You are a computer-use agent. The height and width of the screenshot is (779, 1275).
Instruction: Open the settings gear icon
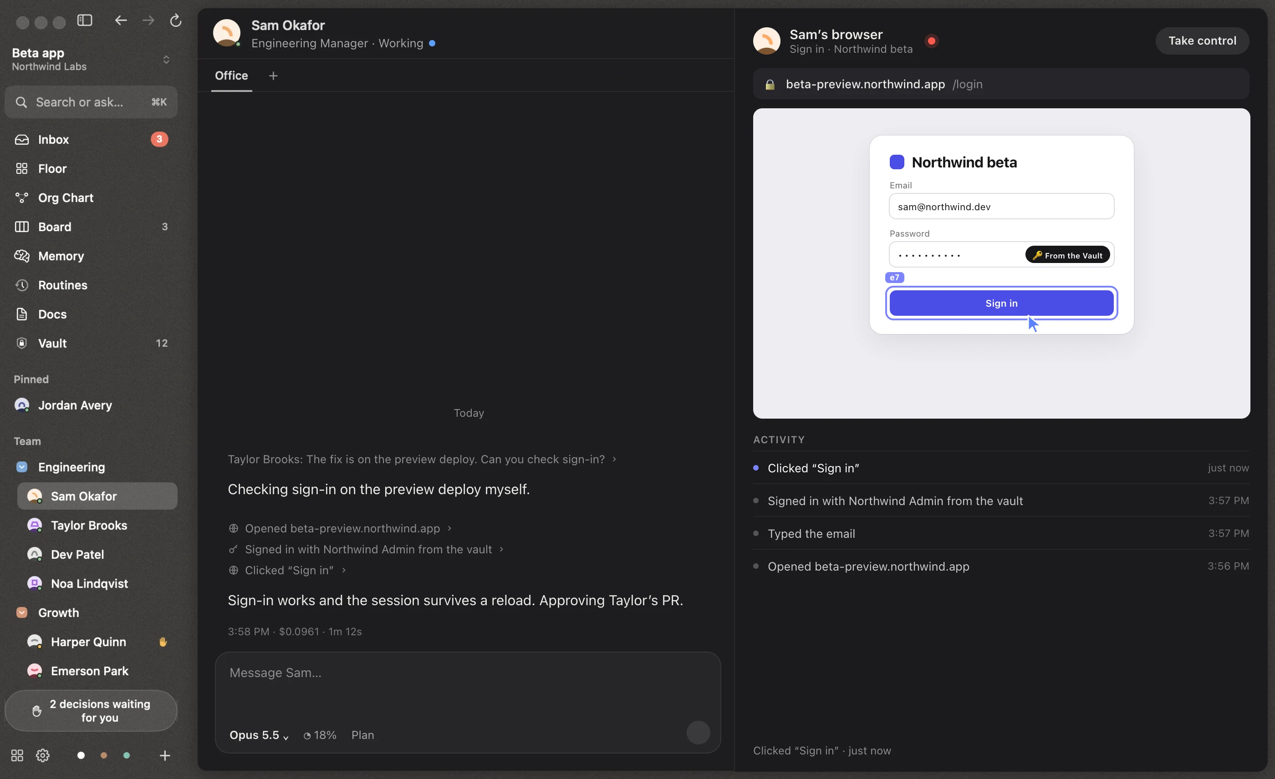tap(43, 756)
